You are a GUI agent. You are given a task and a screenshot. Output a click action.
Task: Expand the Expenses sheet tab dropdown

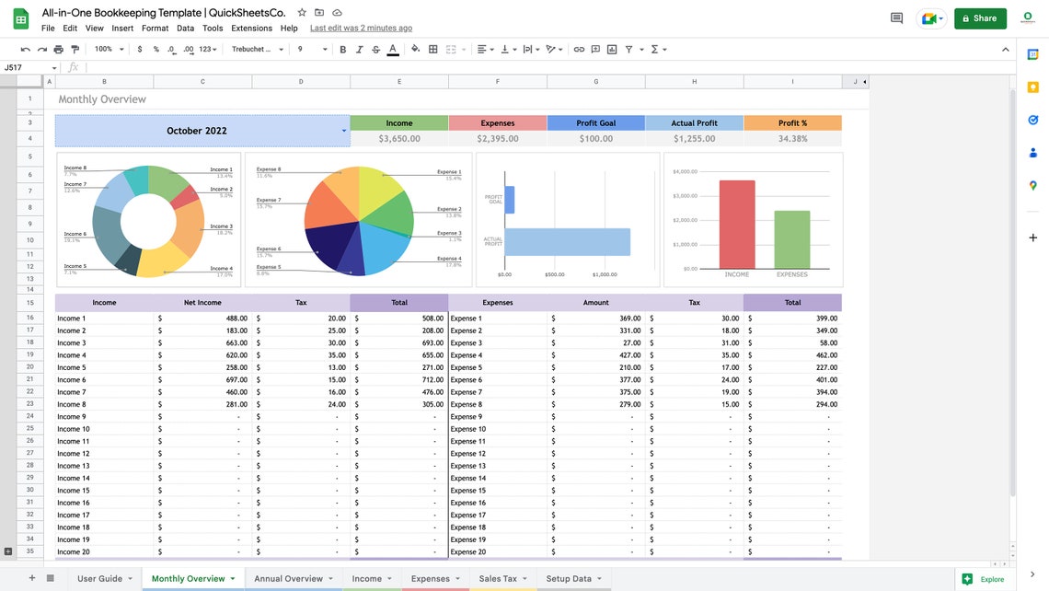[x=456, y=578]
